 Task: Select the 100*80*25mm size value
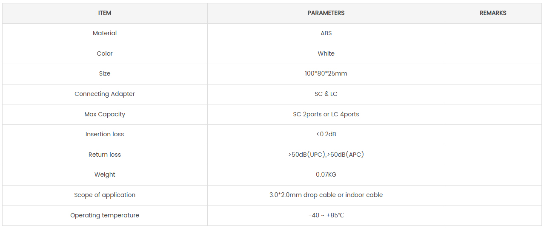tap(326, 73)
